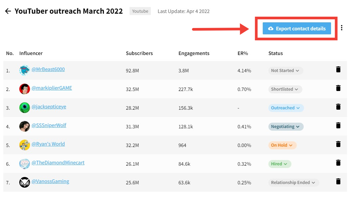Open the Not Started status dropdown

(x=285, y=70)
